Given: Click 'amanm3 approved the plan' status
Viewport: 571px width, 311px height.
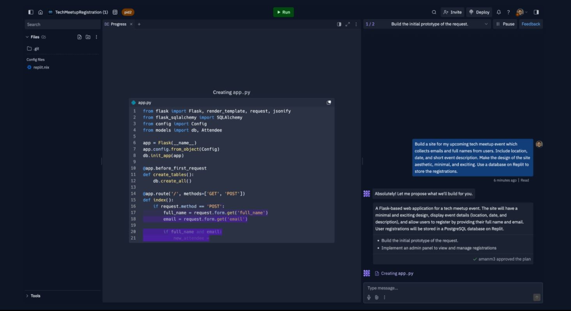Looking at the screenshot, I should [x=502, y=259].
